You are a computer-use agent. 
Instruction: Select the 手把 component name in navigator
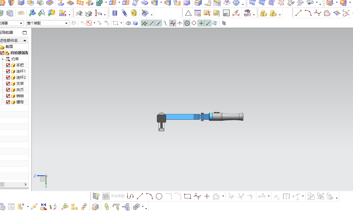point(20,65)
